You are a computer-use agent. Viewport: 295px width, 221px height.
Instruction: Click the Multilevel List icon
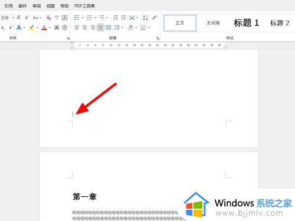coord(102,18)
